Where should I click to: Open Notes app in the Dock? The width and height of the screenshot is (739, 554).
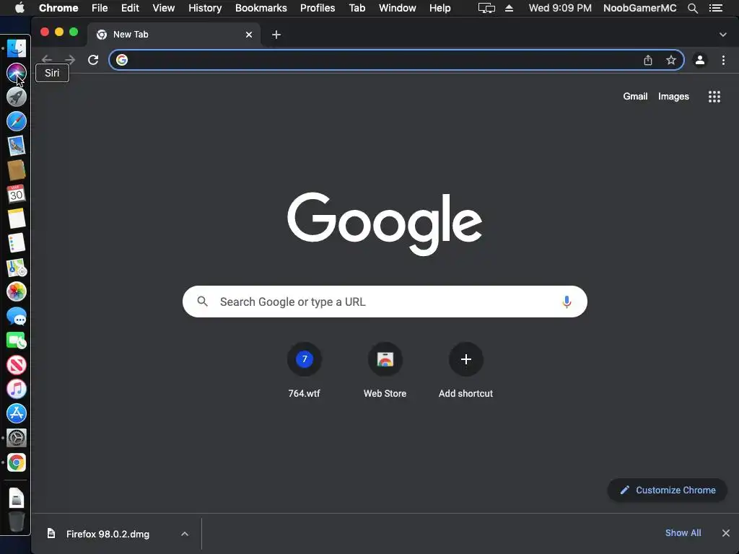tap(17, 219)
